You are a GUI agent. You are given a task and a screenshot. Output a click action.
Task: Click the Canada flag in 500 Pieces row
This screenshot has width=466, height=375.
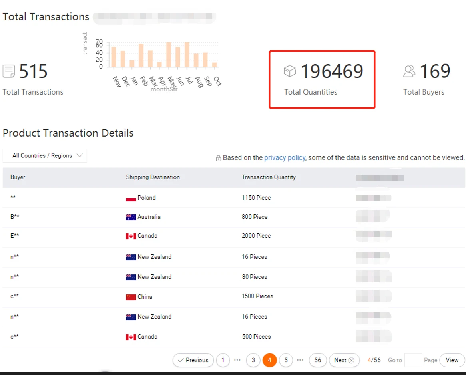(x=131, y=337)
